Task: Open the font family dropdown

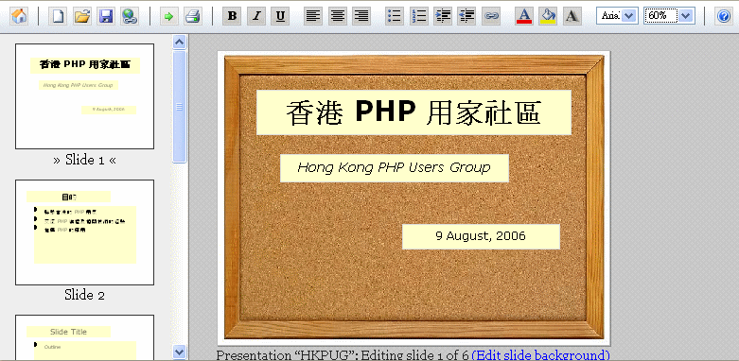Action: pyautogui.click(x=617, y=16)
